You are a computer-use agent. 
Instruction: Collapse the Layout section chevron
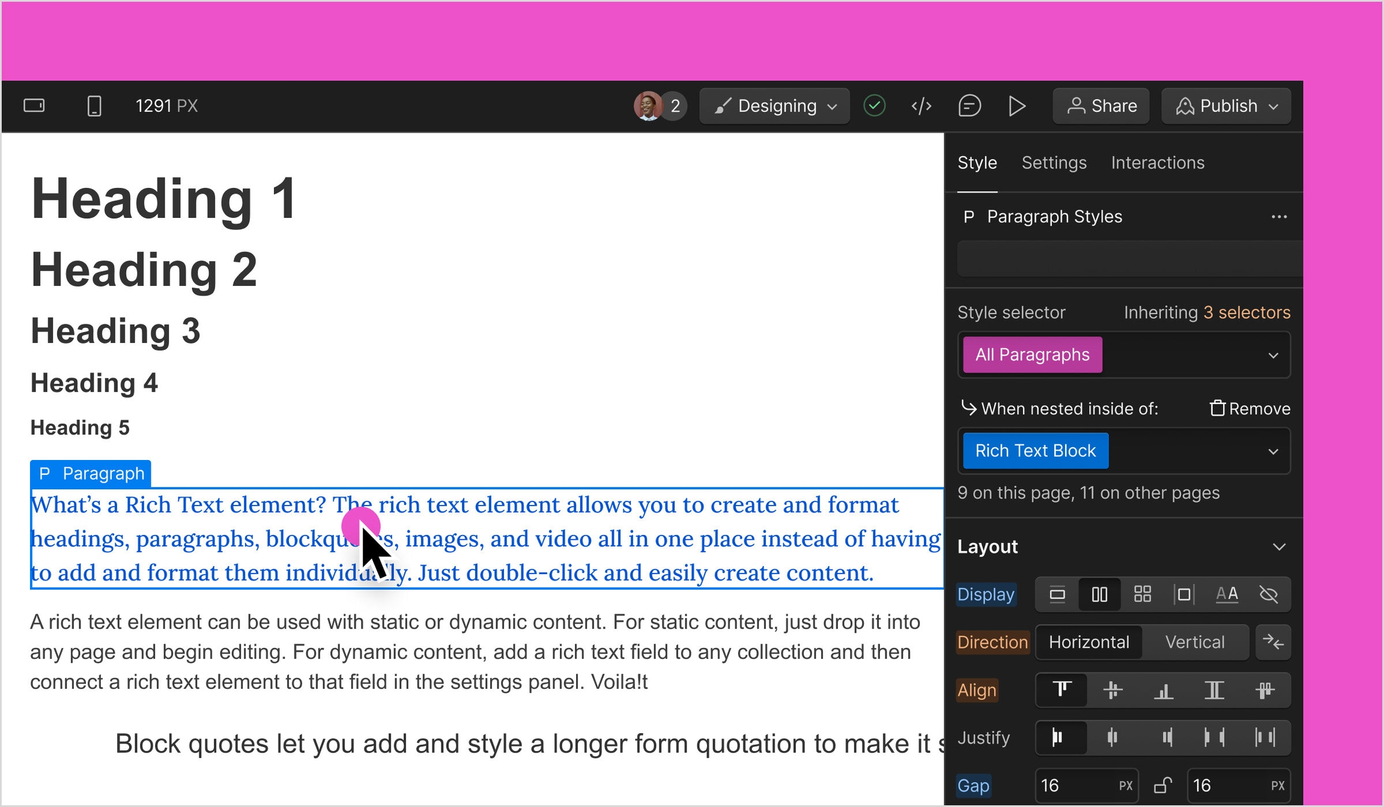click(x=1279, y=547)
